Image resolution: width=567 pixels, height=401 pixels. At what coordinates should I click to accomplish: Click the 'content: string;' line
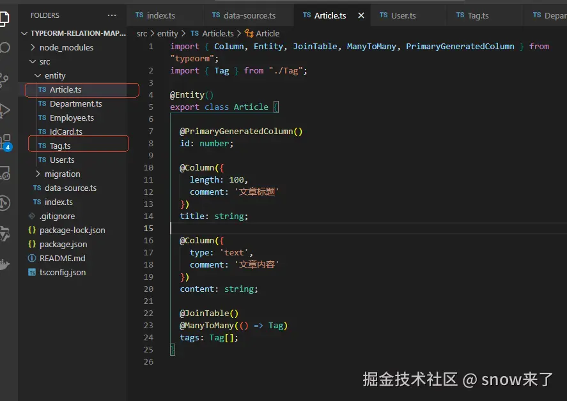[219, 289]
